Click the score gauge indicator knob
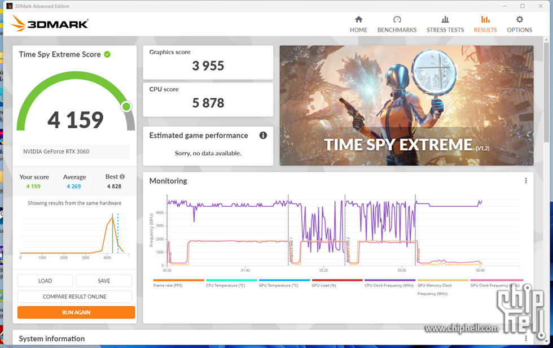Image resolution: width=553 pixels, height=348 pixels. [126, 107]
